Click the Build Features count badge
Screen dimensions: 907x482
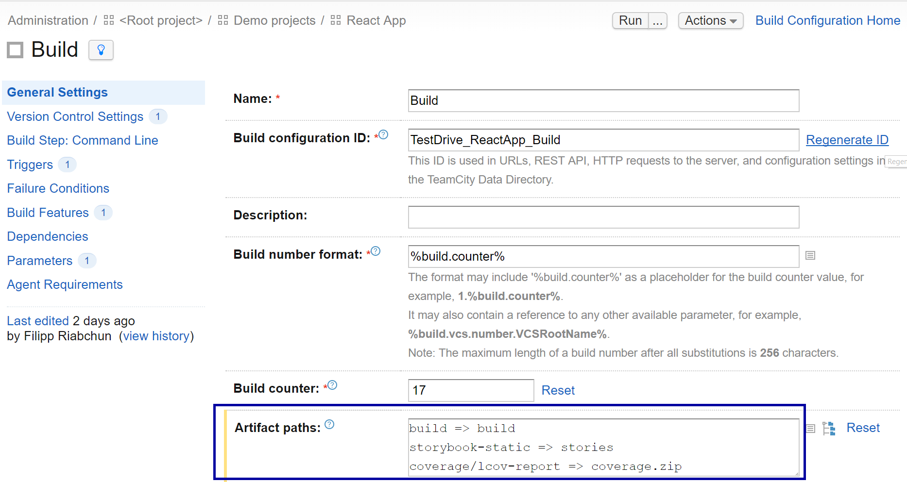click(103, 213)
